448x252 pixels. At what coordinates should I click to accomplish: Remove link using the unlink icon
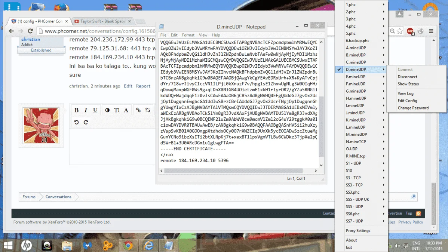[148, 110]
